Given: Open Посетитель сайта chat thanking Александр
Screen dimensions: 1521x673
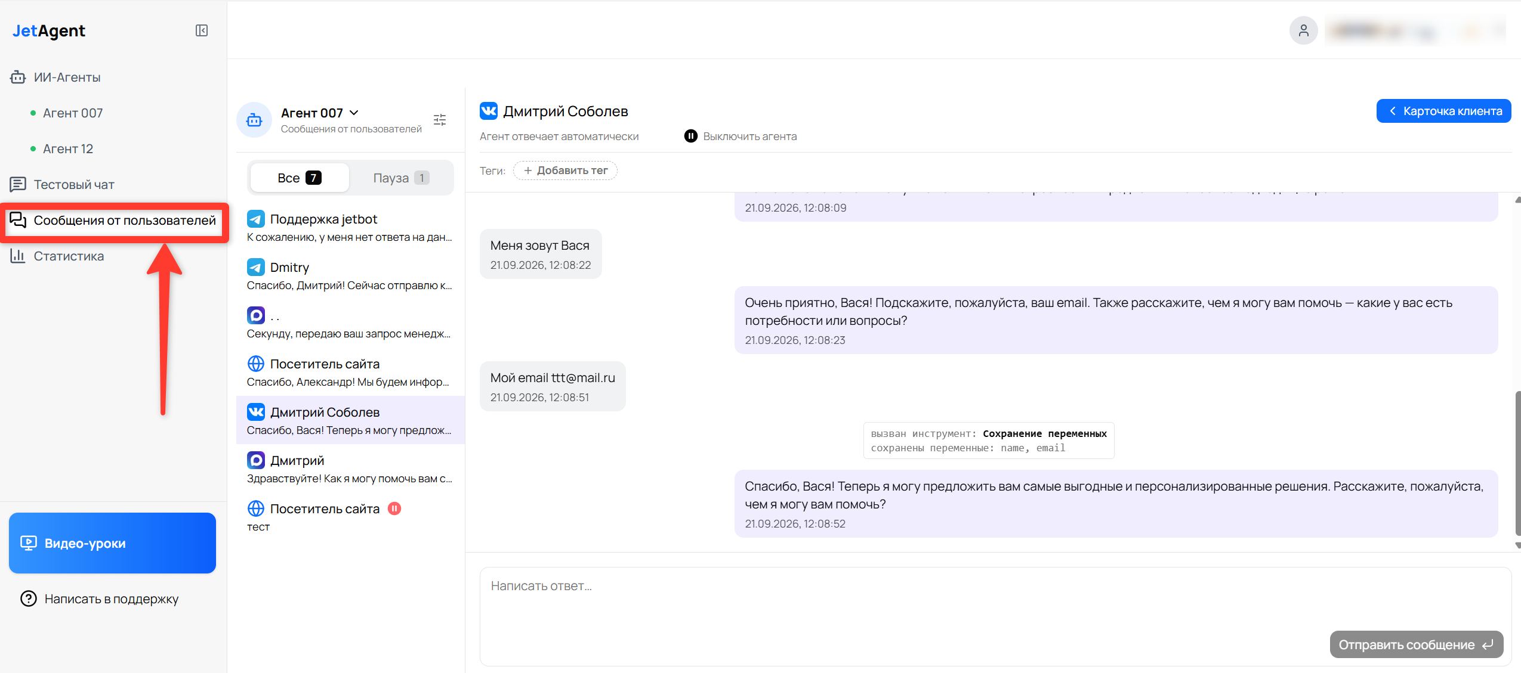Looking at the screenshot, I should [350, 373].
